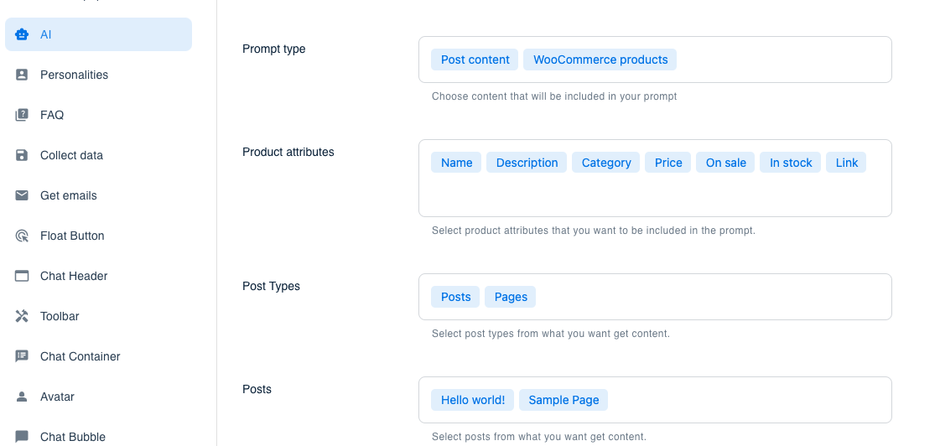Open the Avatar settings section

click(58, 397)
